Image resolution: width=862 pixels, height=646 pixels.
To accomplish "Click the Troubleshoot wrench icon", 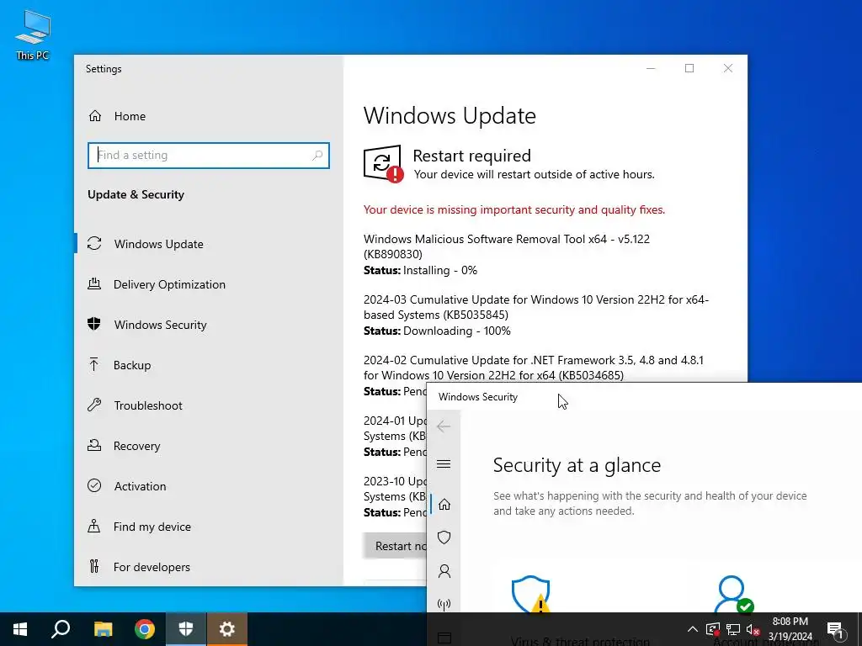I will tap(94, 405).
